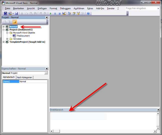Collapse Microsoft Word Objekte folder
This screenshot has height=135, width=162.
pos(7,33)
